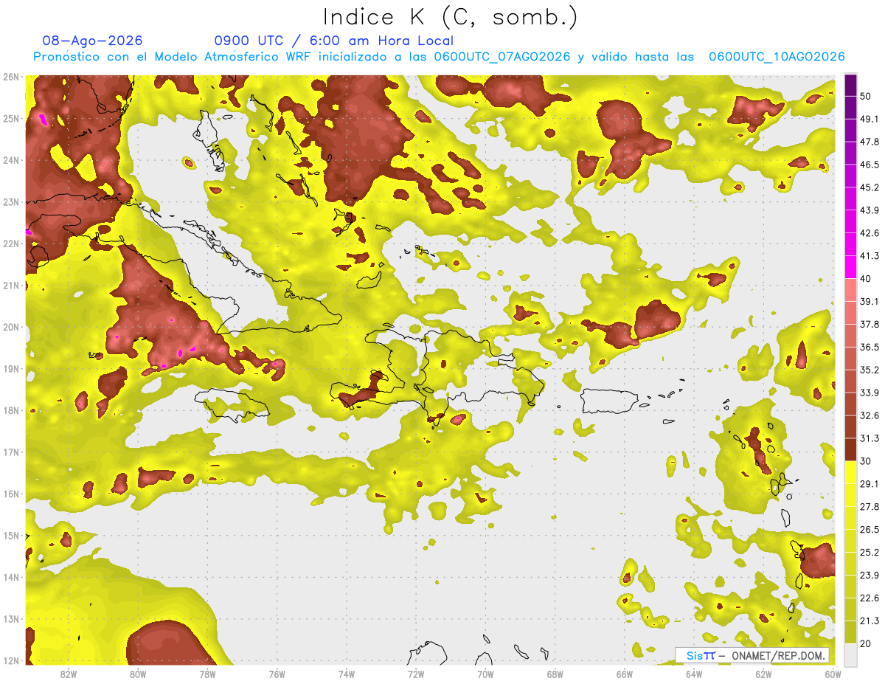Click the longitude label '74W'

point(347,674)
